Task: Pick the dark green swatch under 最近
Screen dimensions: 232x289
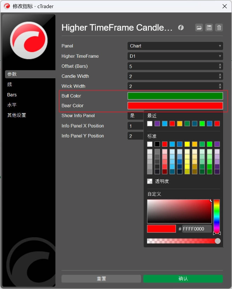Action: tap(187, 124)
